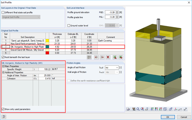
Task: Click thickness cell 21.33 of soil 2
Action: click(x=57, y=44)
